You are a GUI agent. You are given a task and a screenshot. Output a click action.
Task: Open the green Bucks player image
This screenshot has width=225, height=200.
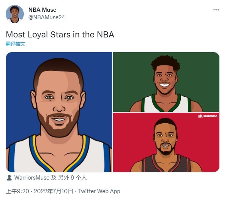click(166, 82)
